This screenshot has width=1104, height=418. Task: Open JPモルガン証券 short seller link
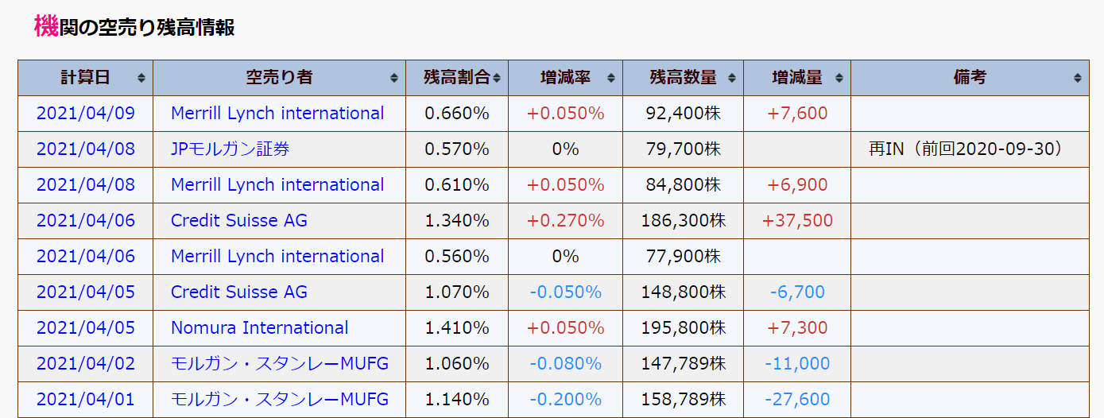230,149
